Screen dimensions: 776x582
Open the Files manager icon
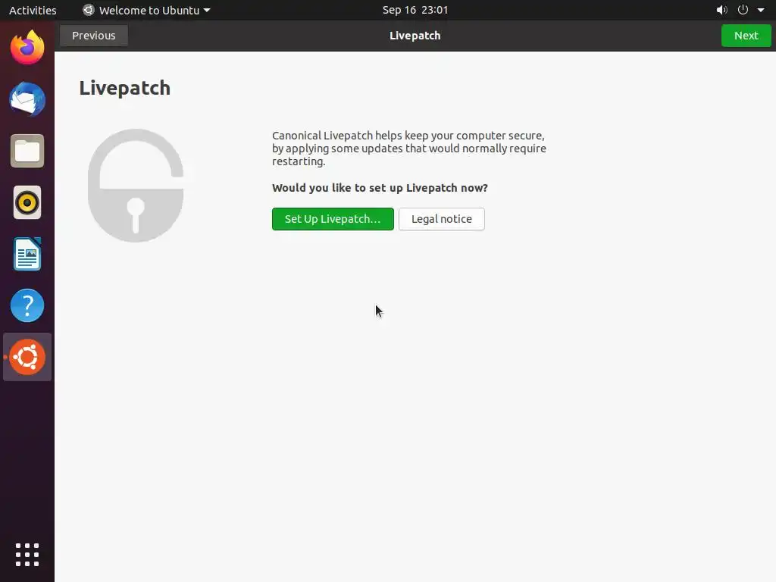[x=27, y=151]
